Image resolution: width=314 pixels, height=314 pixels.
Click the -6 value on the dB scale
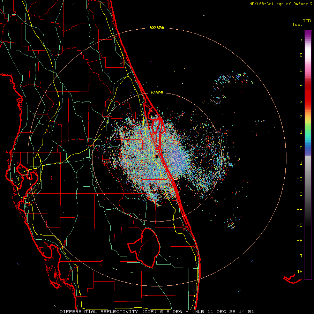click(300, 241)
